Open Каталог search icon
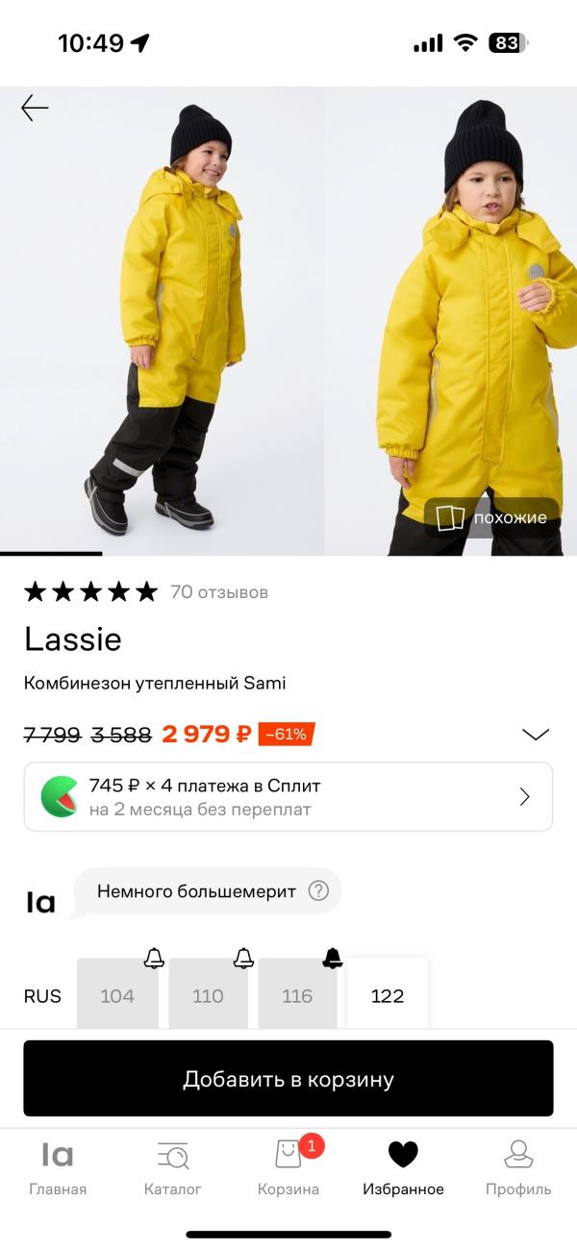The height and width of the screenshot is (1250, 577). [x=173, y=1154]
